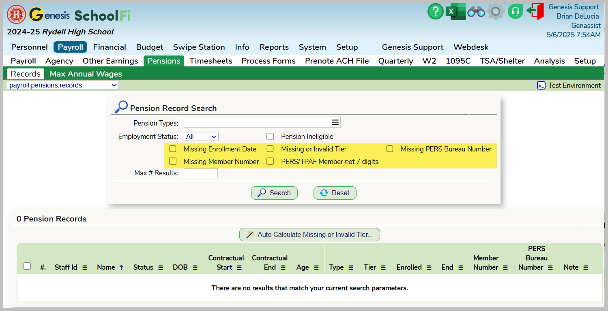Toggle the Missing Member Number checkbox
This screenshot has width=608, height=311.
click(x=173, y=161)
